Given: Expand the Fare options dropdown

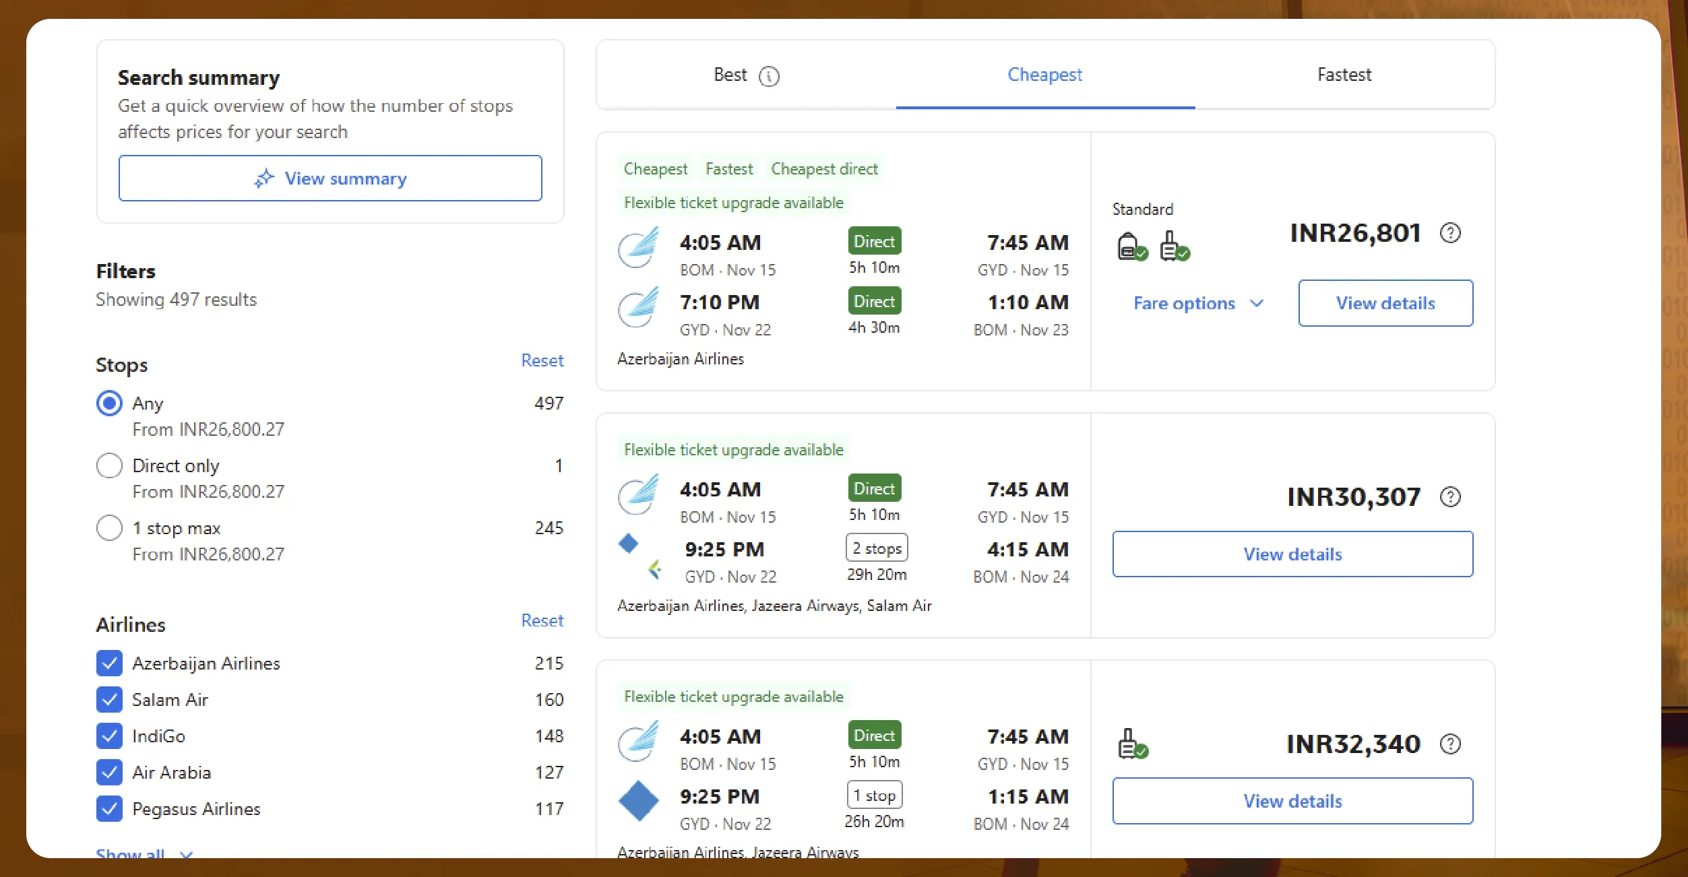Looking at the screenshot, I should pos(1197,303).
